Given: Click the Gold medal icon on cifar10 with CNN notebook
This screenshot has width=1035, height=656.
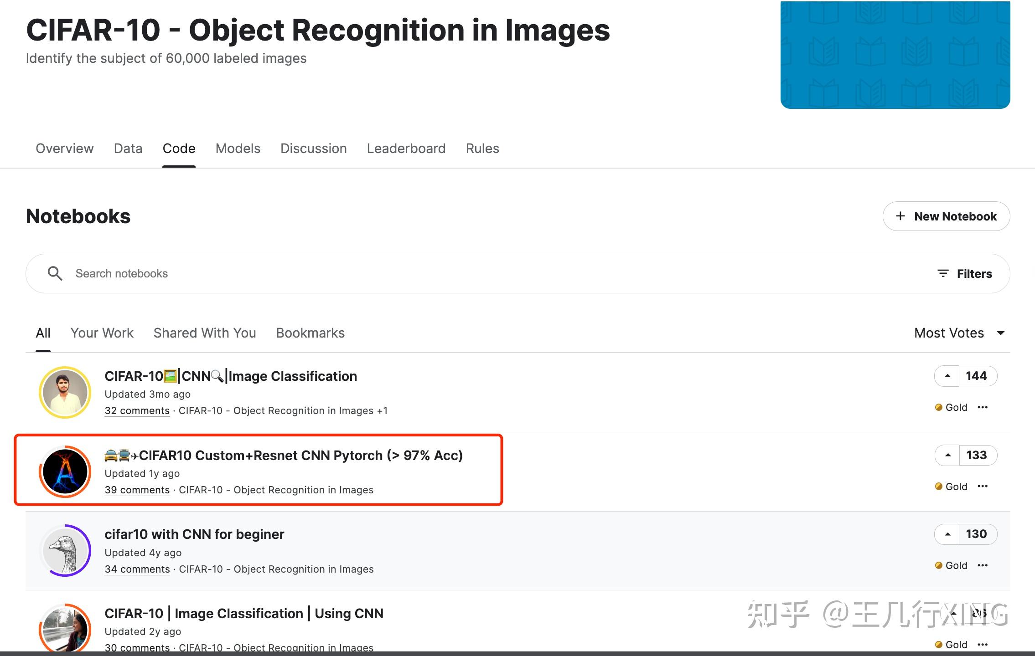Looking at the screenshot, I should tap(939, 565).
